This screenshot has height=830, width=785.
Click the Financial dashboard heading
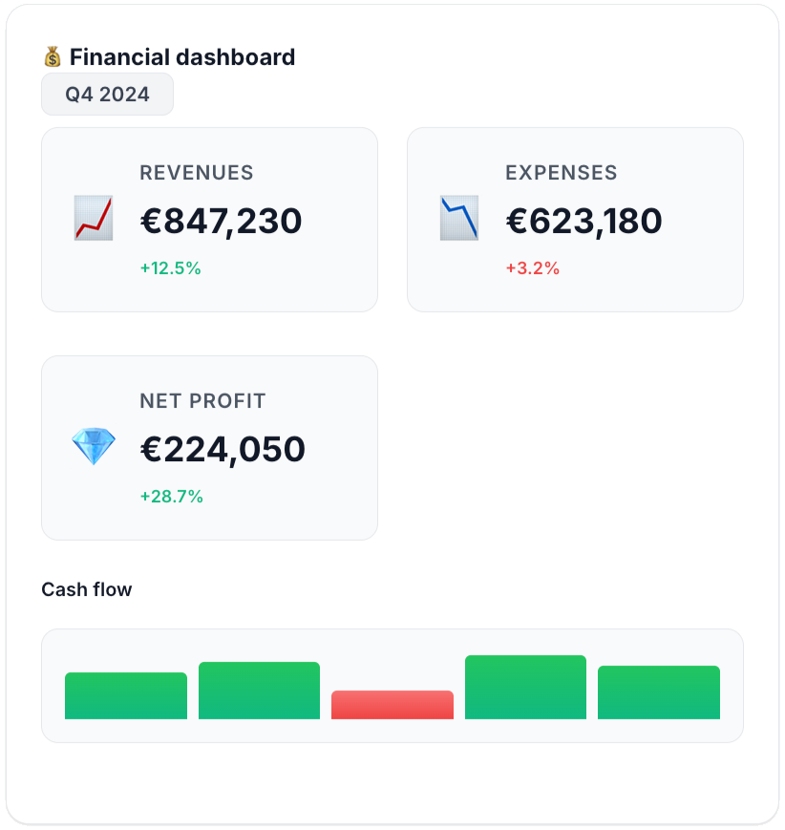pos(182,57)
